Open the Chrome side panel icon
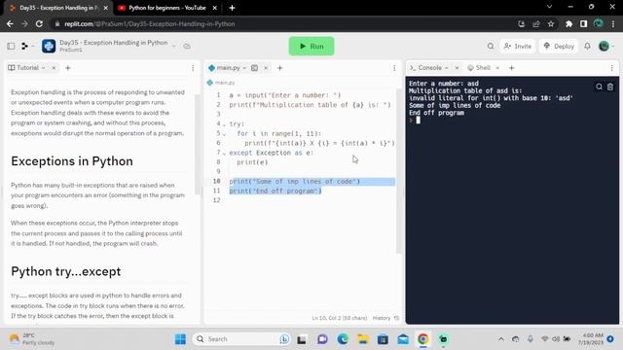 click(x=583, y=23)
